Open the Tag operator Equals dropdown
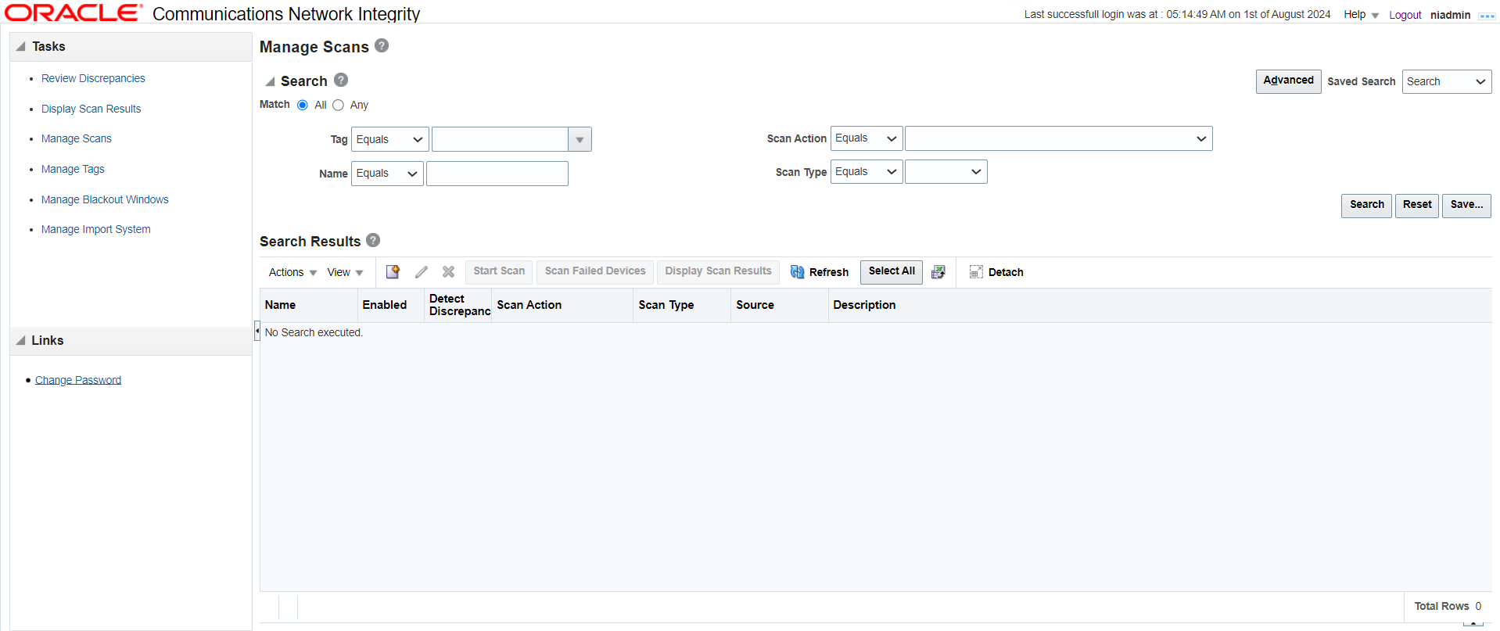Viewport: 1500px width, 631px height. 389,139
